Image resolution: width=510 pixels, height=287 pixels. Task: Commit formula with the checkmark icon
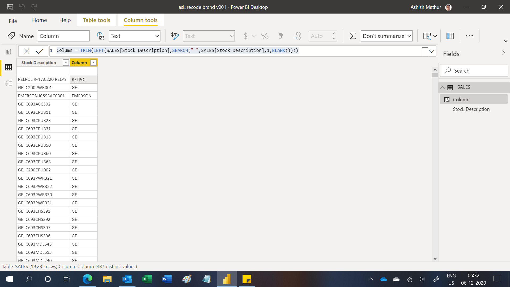pyautogui.click(x=40, y=51)
